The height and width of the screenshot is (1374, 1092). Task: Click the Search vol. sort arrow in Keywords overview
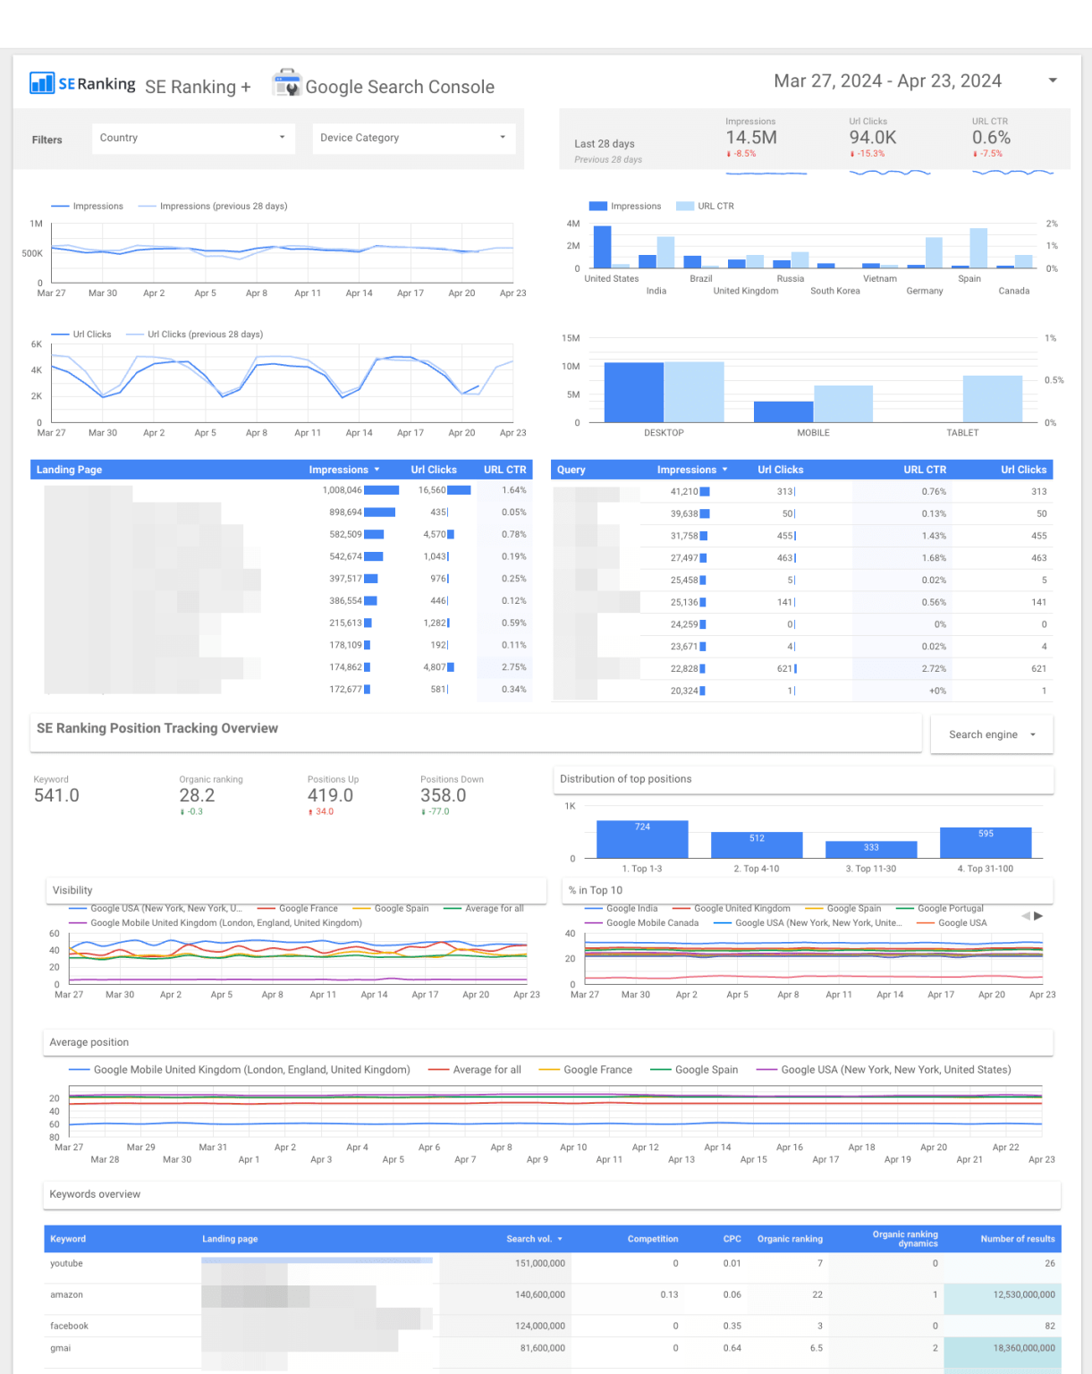(x=560, y=1239)
